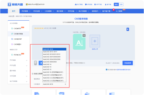
Task: Choose AutoCAD 10 DXF-only option
Action: [x=54, y=72]
